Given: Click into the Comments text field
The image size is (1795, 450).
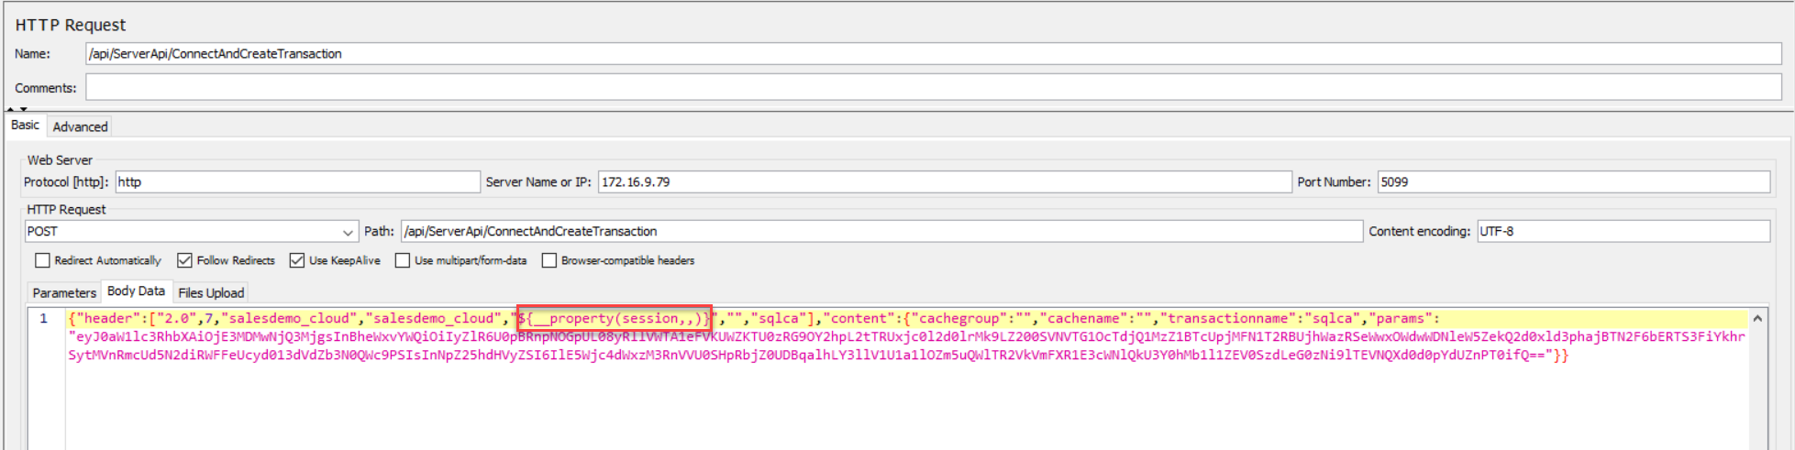Looking at the screenshot, I should pyautogui.click(x=932, y=88).
